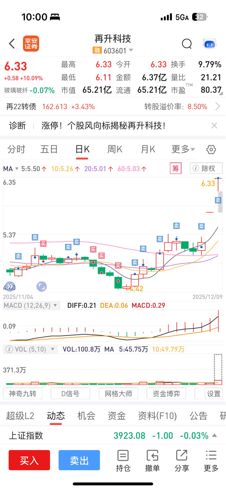Open the 资金 tab
The image size is (226, 490).
point(117,416)
